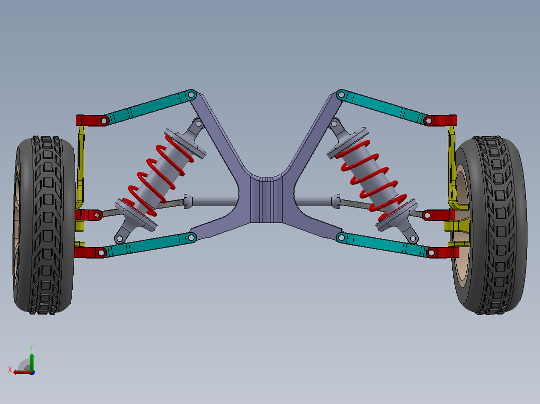
Task: Pick the right red coil spring
Action: click(372, 180)
